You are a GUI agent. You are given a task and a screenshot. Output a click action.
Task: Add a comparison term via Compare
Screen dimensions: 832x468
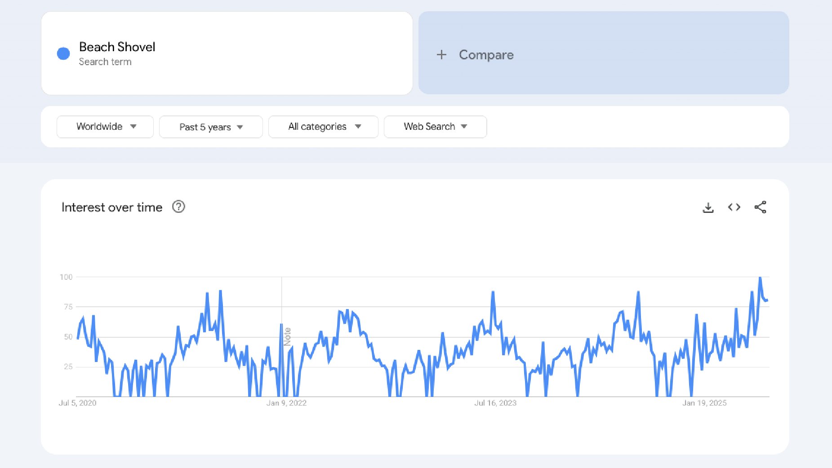pos(604,53)
